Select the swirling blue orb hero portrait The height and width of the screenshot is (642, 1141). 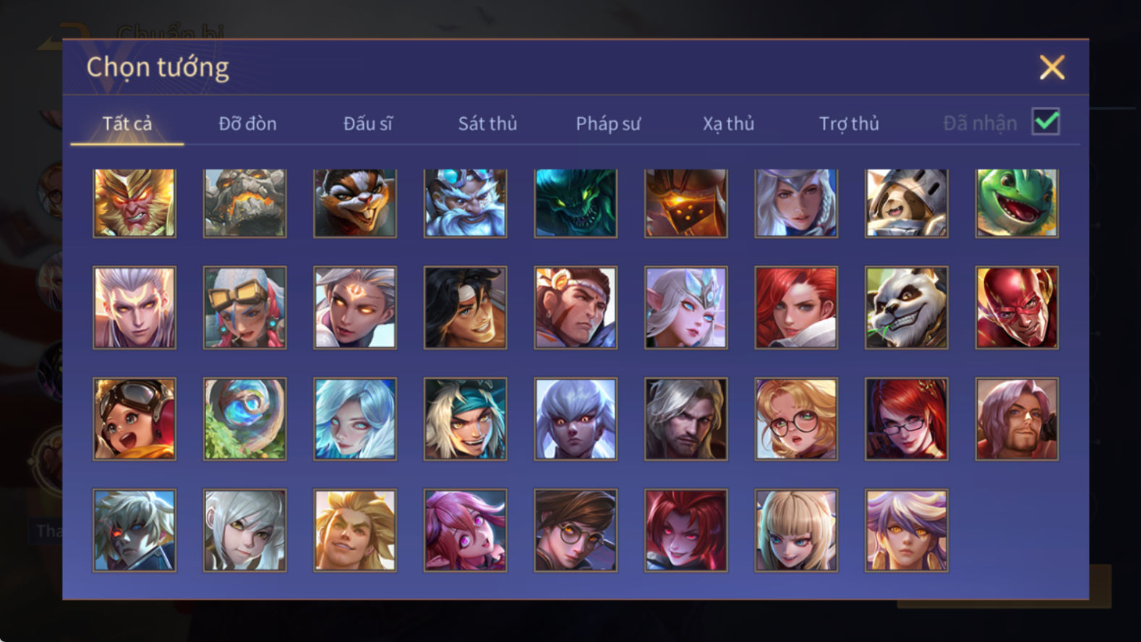point(245,419)
